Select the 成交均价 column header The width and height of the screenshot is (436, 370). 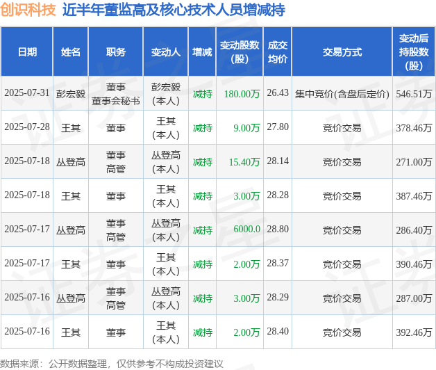point(278,52)
